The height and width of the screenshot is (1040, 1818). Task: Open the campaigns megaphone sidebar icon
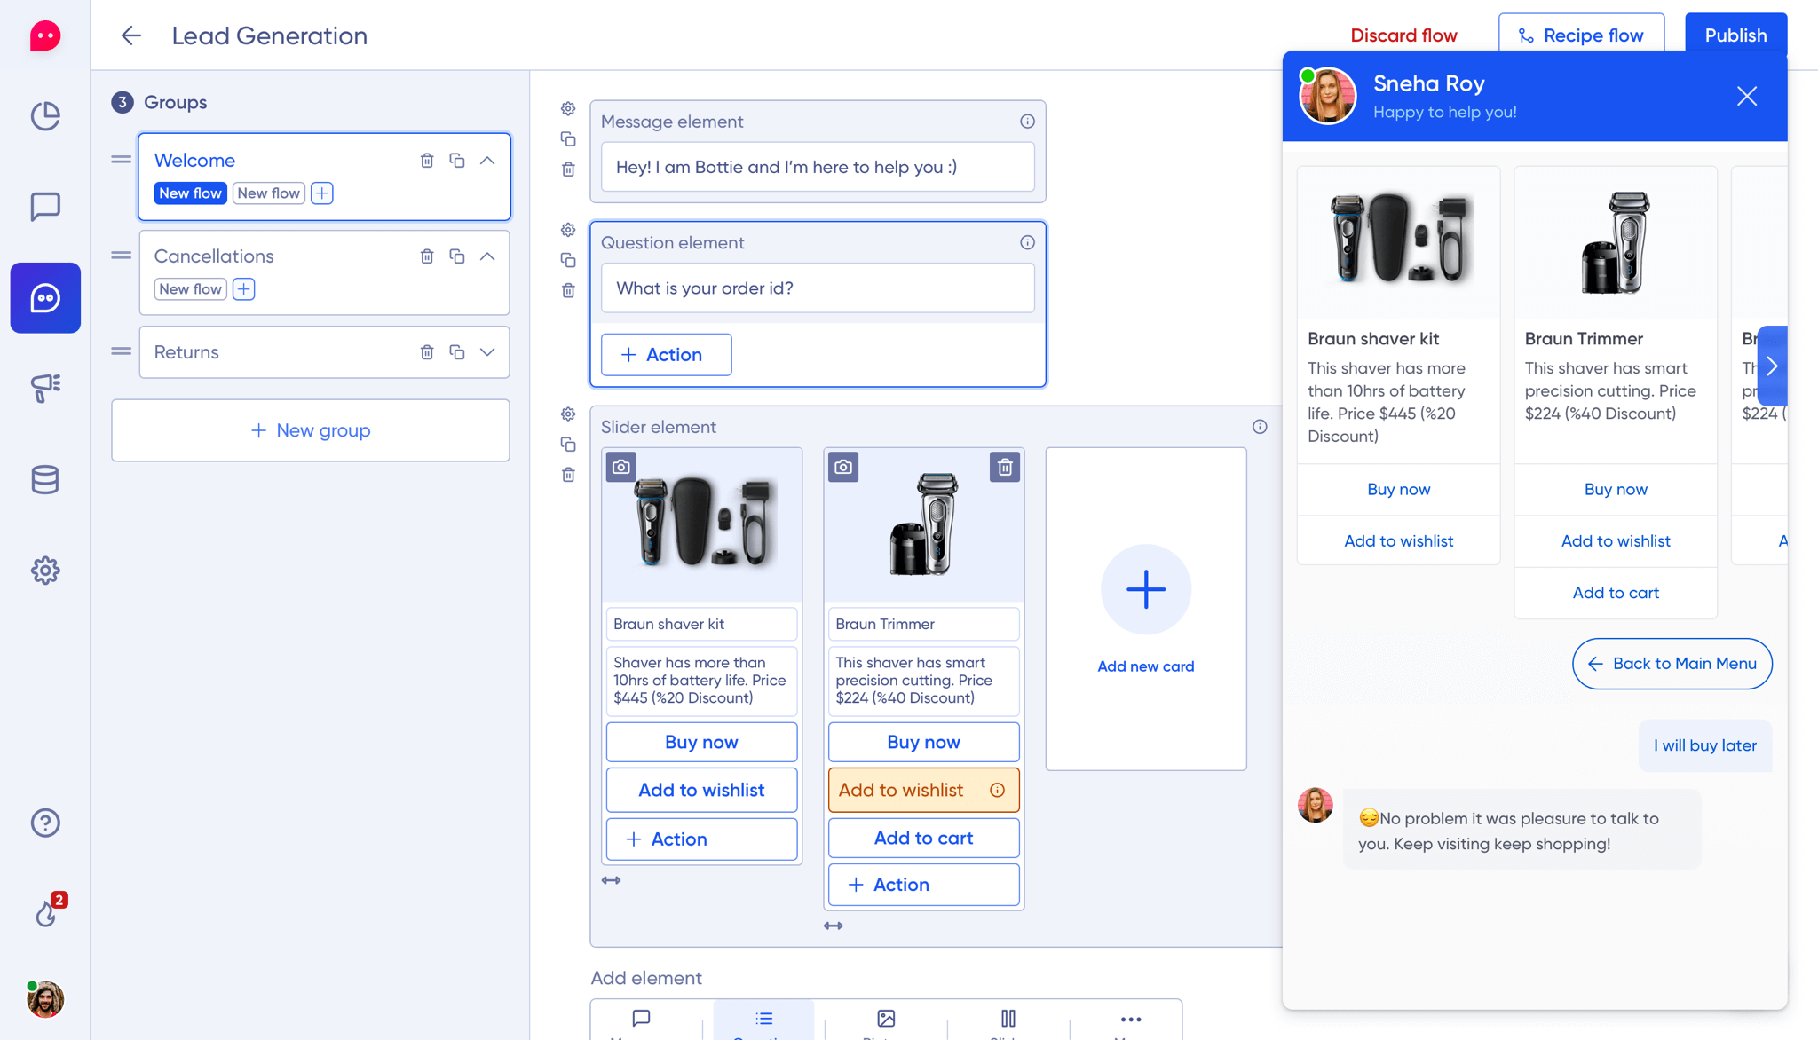(45, 388)
